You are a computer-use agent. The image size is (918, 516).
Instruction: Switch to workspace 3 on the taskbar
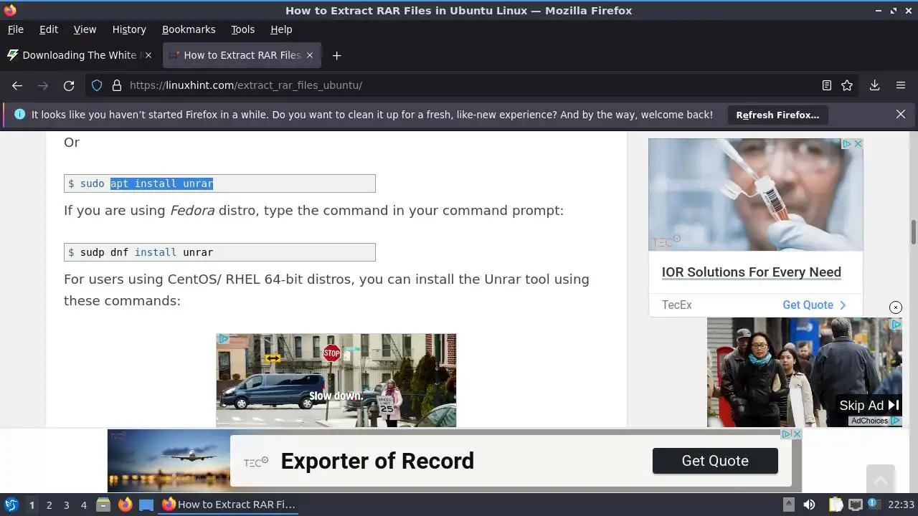click(x=66, y=505)
